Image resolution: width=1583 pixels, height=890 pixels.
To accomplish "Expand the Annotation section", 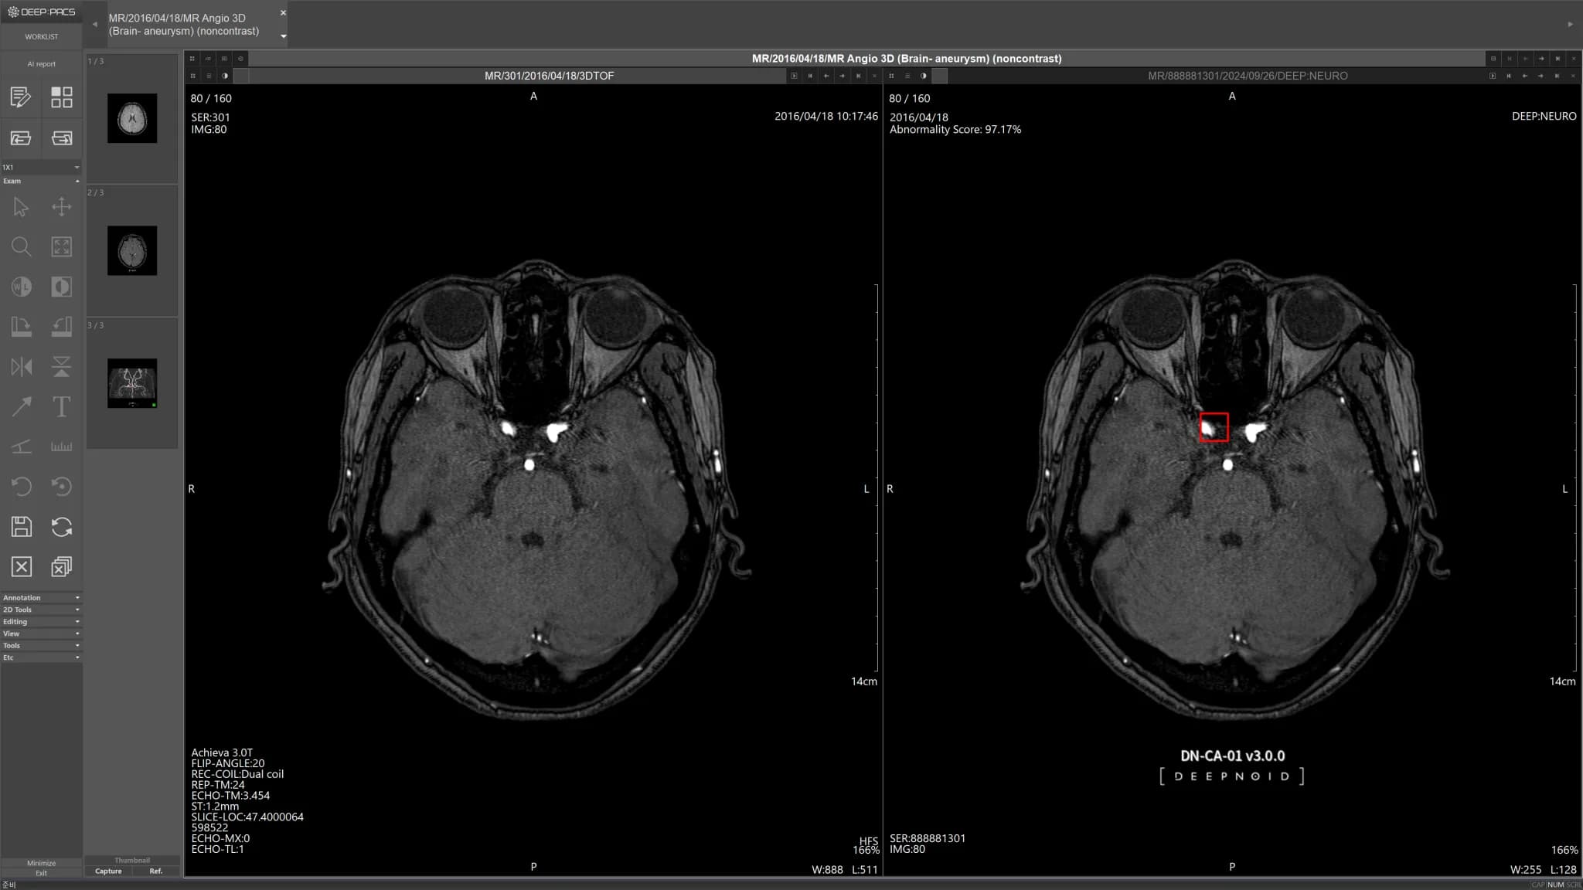I will 41,598.
